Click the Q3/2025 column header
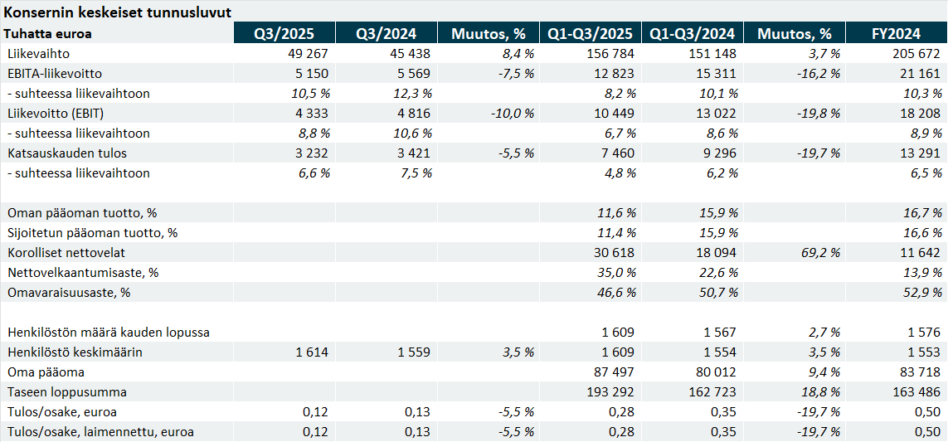948x442 pixels. pos(284,33)
